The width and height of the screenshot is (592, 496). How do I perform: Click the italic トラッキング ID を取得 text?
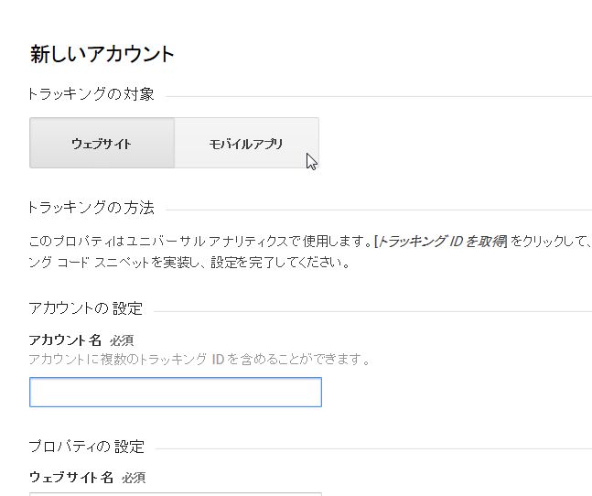(x=442, y=241)
